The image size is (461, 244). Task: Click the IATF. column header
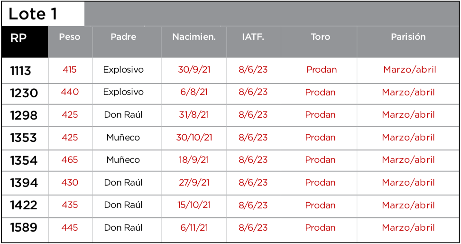pyautogui.click(x=253, y=37)
